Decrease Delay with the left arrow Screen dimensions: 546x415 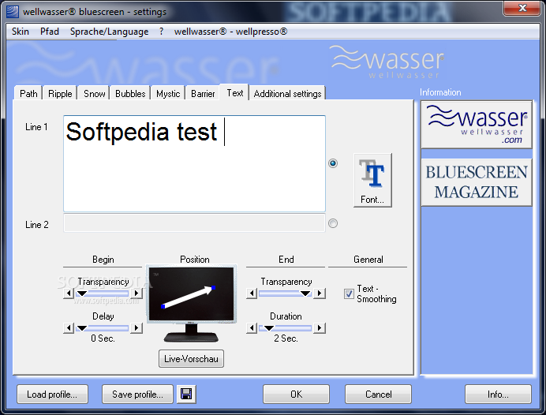69,327
